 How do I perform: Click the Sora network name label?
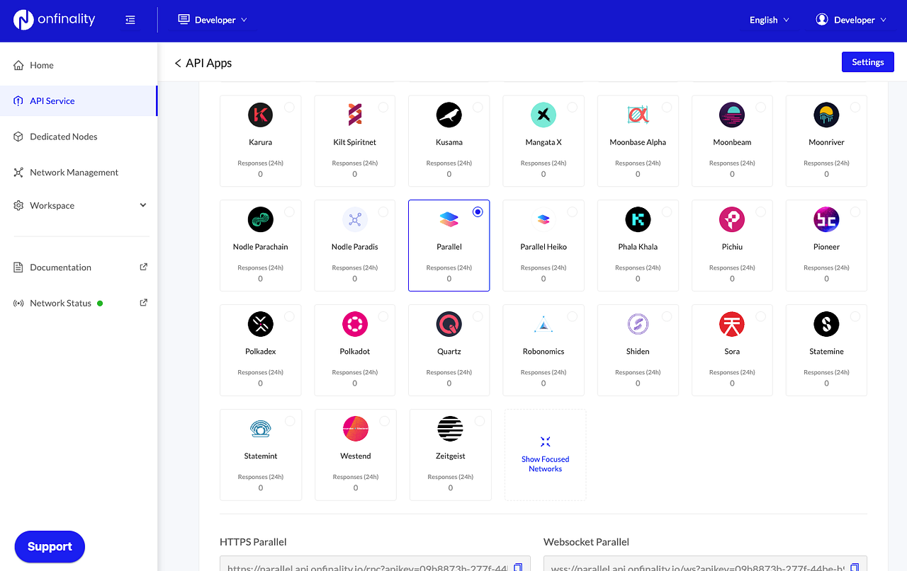(732, 352)
